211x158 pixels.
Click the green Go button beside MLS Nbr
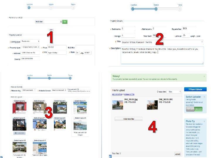pyautogui.click(x=65, y=22)
